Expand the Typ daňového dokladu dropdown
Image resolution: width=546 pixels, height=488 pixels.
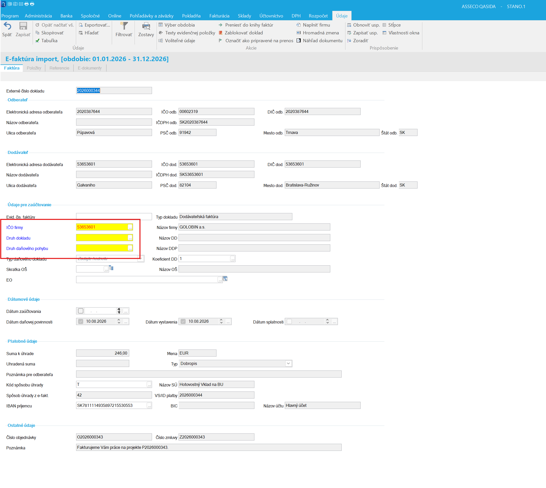[x=141, y=259]
